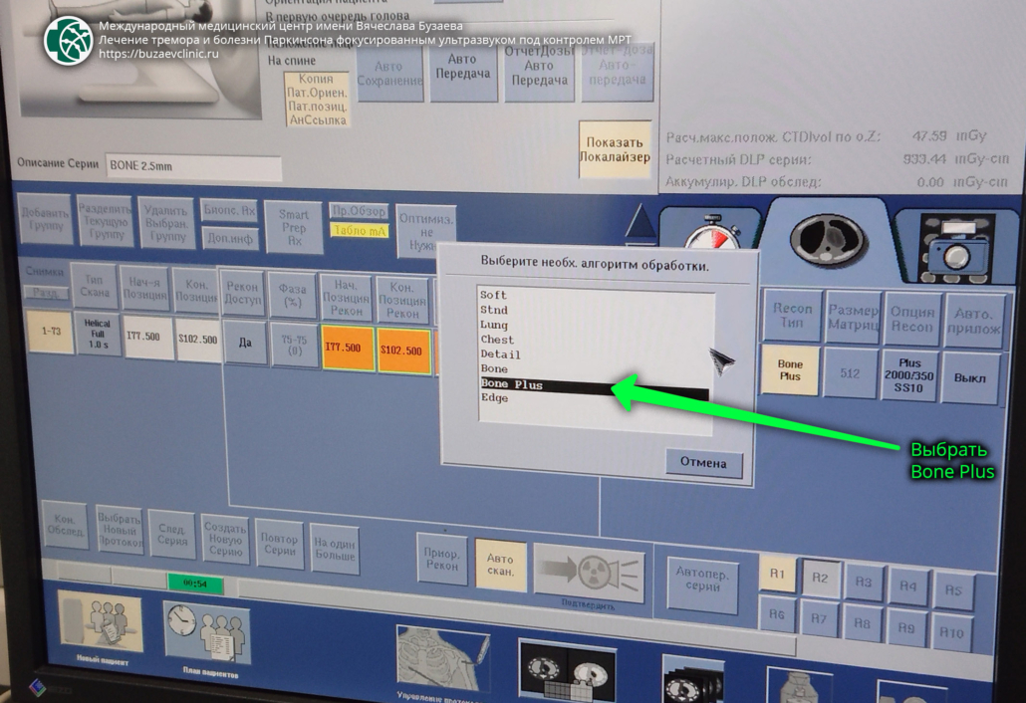Screen dimensions: 1026x703
Task: Click the Описание Серии text field
Action: coord(193,166)
